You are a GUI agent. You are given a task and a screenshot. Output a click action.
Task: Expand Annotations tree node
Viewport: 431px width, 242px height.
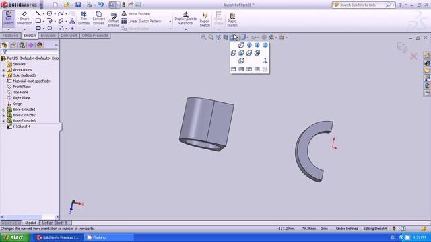click(x=3, y=70)
